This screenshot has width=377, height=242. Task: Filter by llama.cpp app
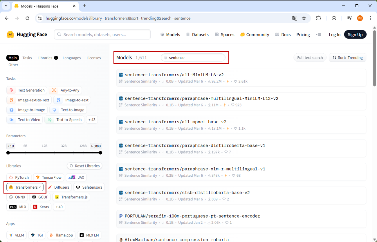(x=61, y=235)
